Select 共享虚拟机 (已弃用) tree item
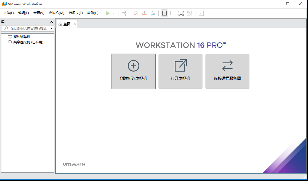Image resolution: width=308 pixels, height=181 pixels. (28, 42)
